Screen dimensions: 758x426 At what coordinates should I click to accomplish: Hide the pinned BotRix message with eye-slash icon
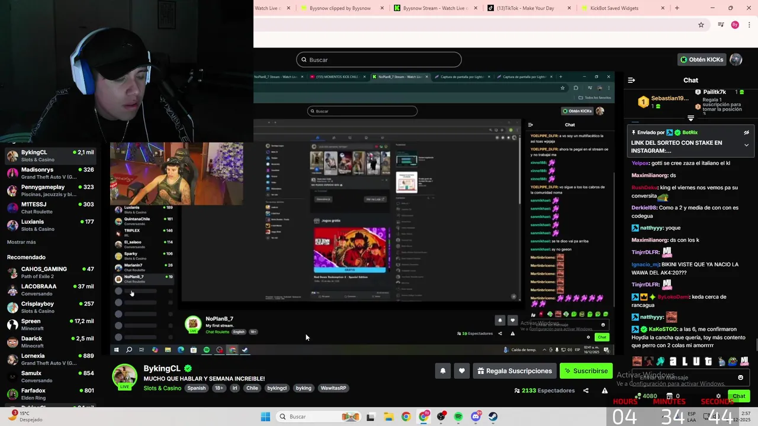tap(746, 133)
